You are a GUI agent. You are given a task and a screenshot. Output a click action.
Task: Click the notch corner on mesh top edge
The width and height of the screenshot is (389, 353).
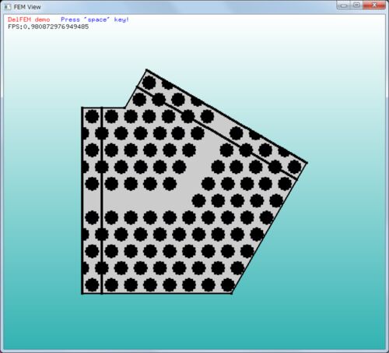(x=125, y=107)
